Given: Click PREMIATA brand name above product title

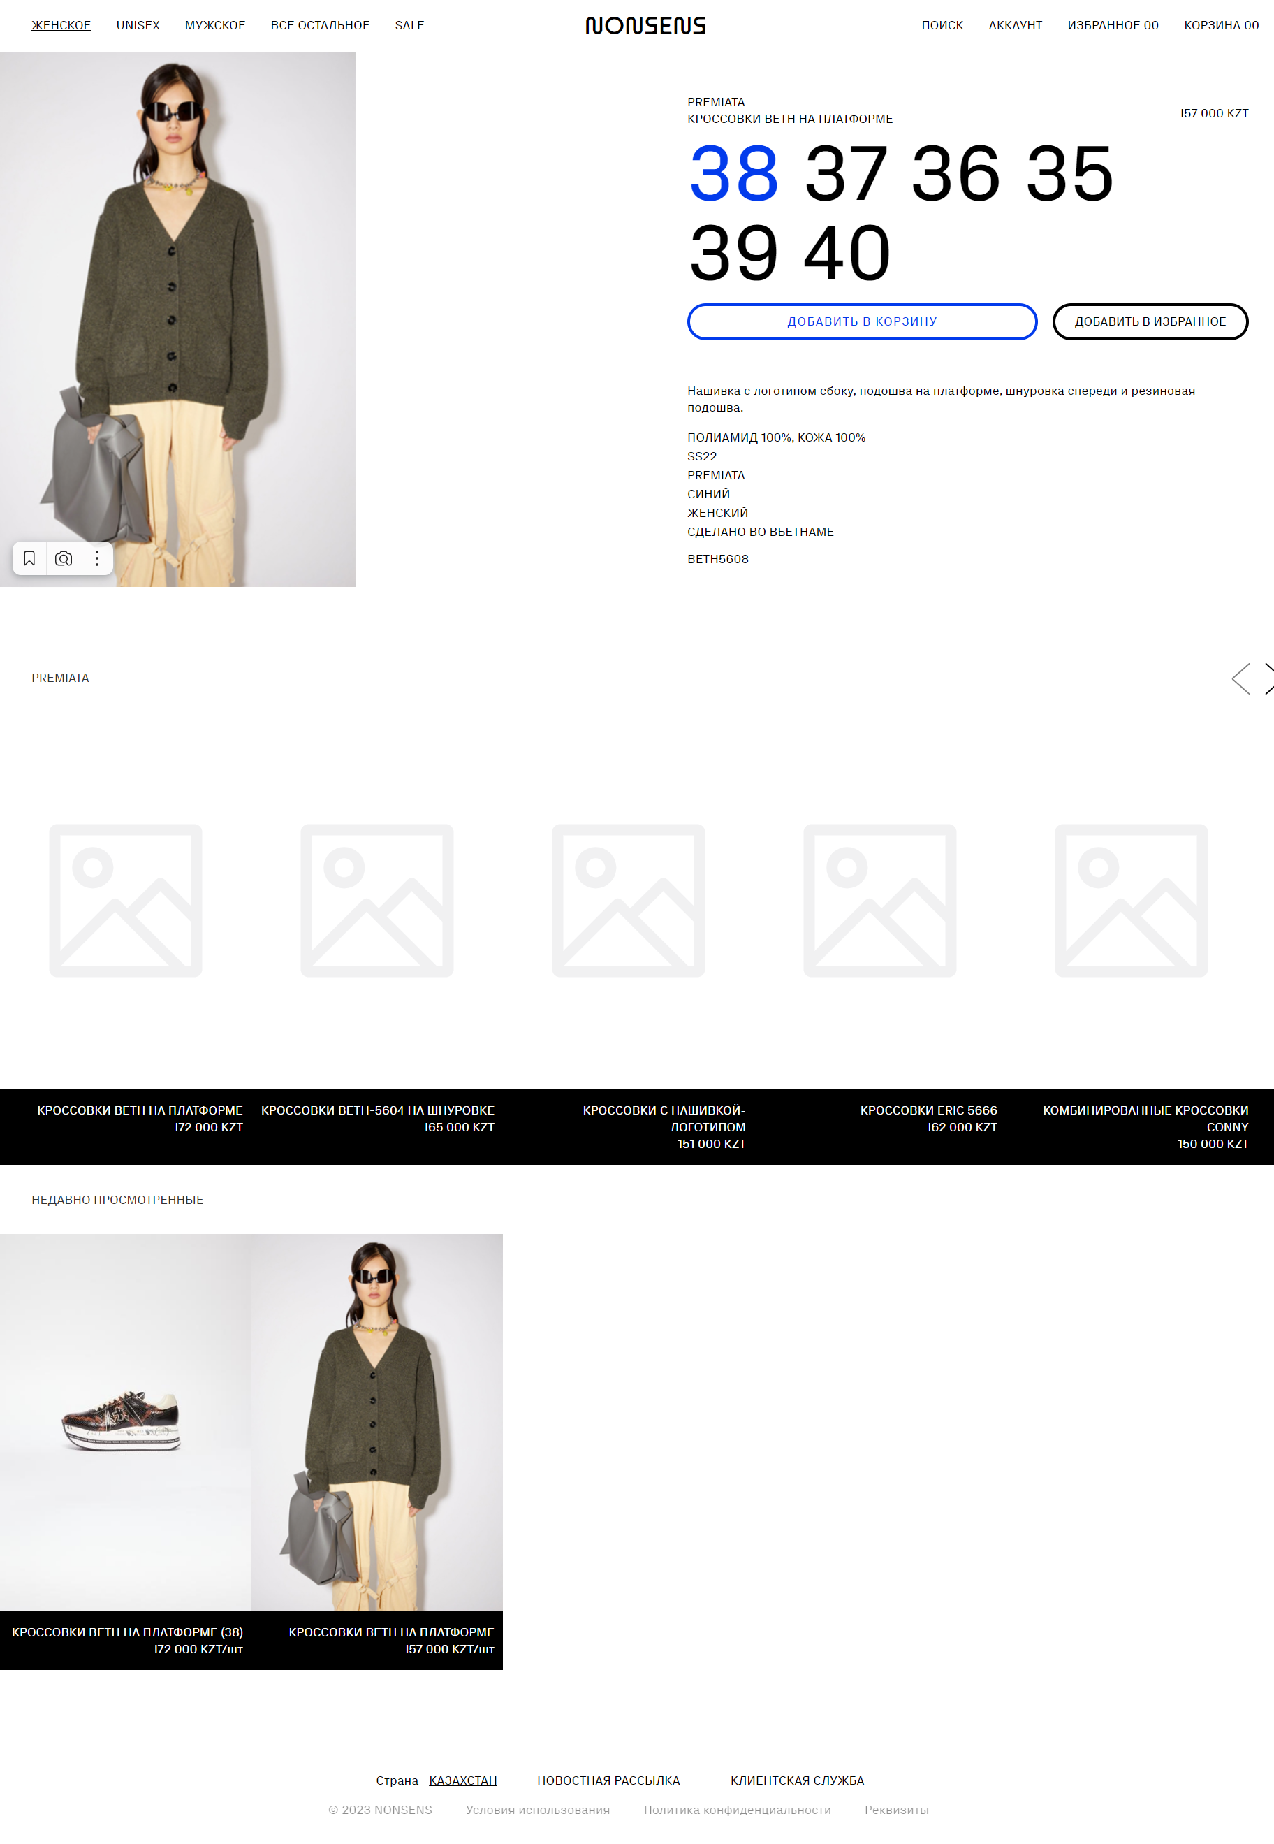Looking at the screenshot, I should coord(715,102).
